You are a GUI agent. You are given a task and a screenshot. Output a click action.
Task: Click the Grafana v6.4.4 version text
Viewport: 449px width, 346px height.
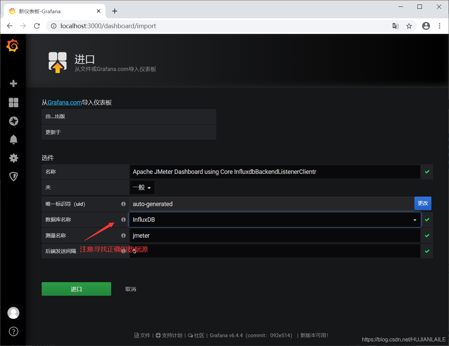pyautogui.click(x=226, y=335)
